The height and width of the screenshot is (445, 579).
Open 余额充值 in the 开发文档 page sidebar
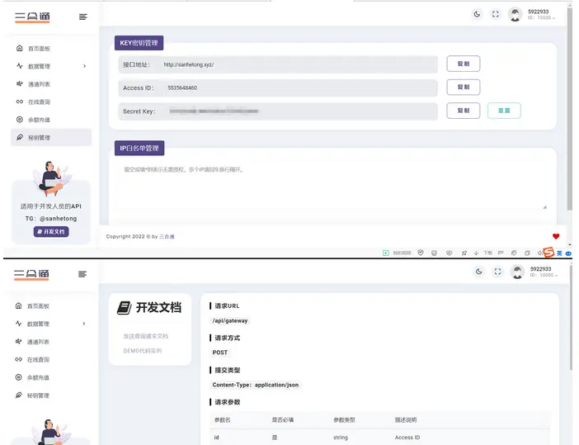pos(39,377)
